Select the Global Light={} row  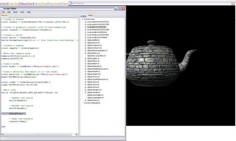point(93,59)
